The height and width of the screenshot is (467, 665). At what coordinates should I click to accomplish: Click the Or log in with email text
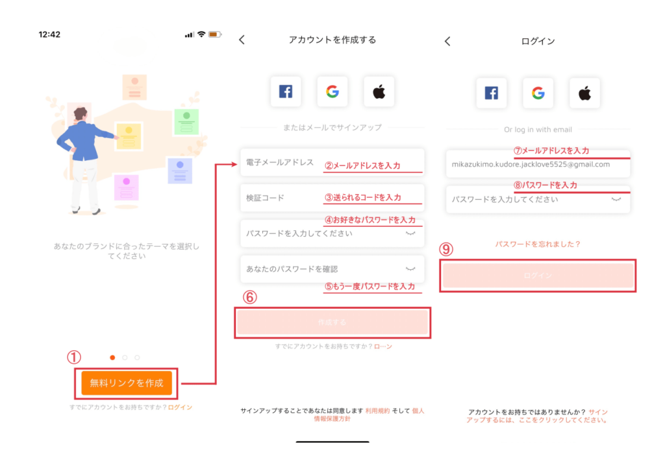click(538, 130)
